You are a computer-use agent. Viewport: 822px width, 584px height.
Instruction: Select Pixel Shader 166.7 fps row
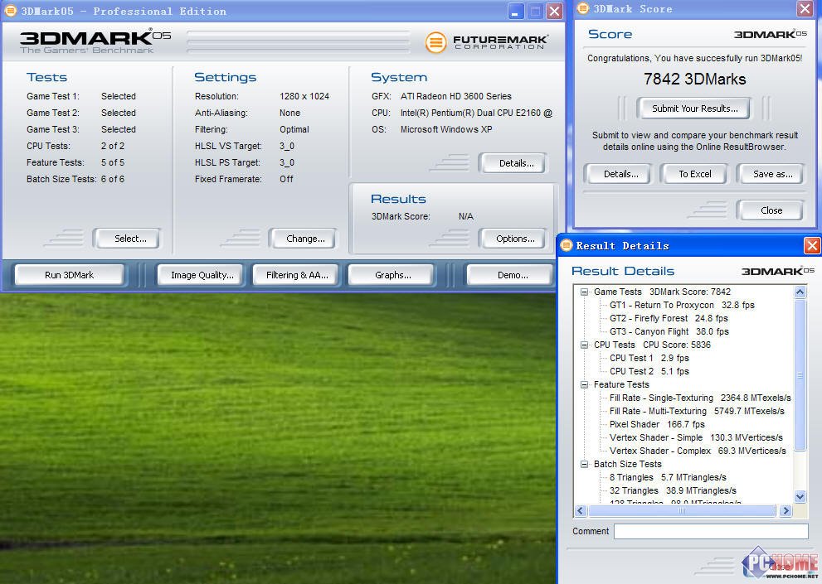coord(657,424)
